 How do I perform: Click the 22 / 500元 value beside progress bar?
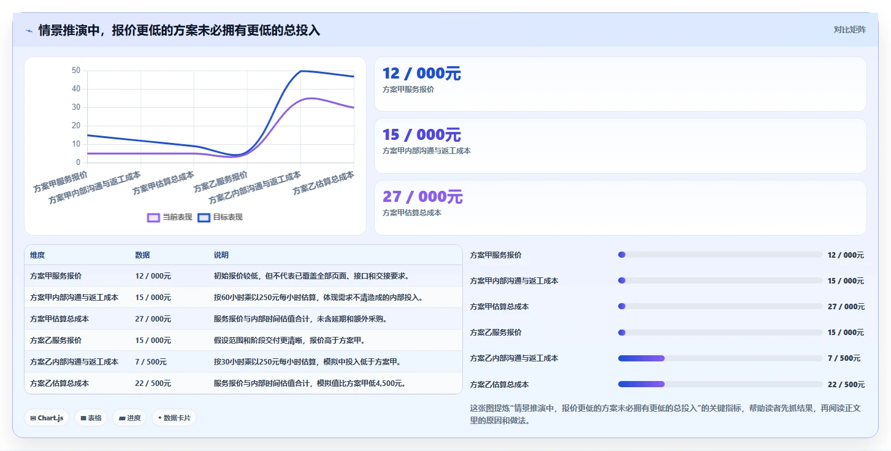coord(846,385)
